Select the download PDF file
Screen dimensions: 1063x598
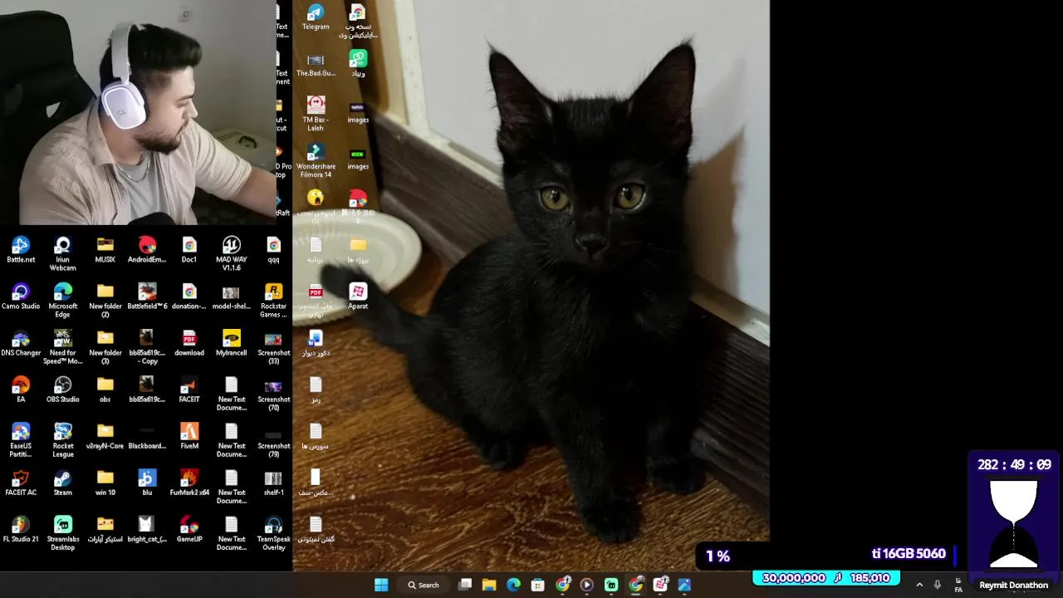click(189, 342)
